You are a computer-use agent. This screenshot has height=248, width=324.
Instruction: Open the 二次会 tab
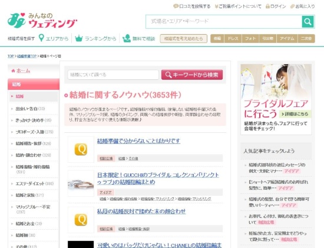[x=306, y=39]
